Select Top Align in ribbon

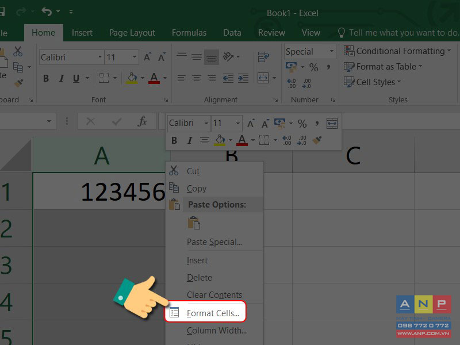click(x=182, y=54)
